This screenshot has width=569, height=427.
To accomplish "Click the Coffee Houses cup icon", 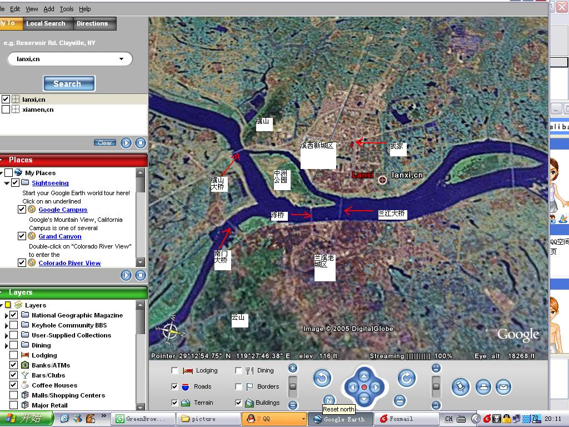I will coord(24,385).
